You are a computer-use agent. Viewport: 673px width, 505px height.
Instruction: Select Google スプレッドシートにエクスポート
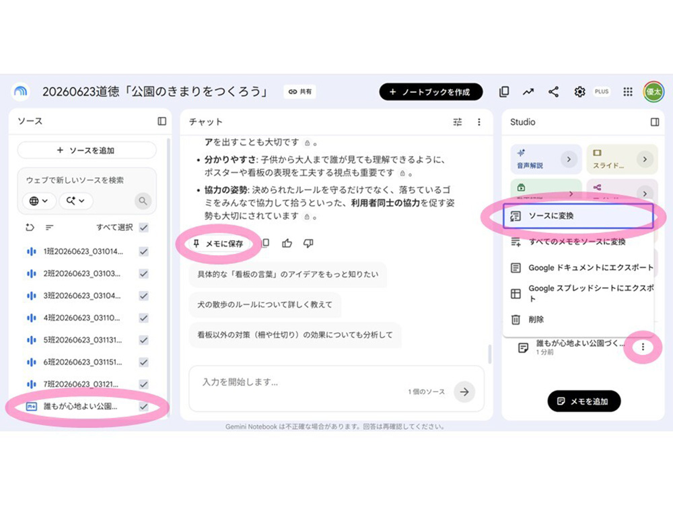pyautogui.click(x=578, y=294)
